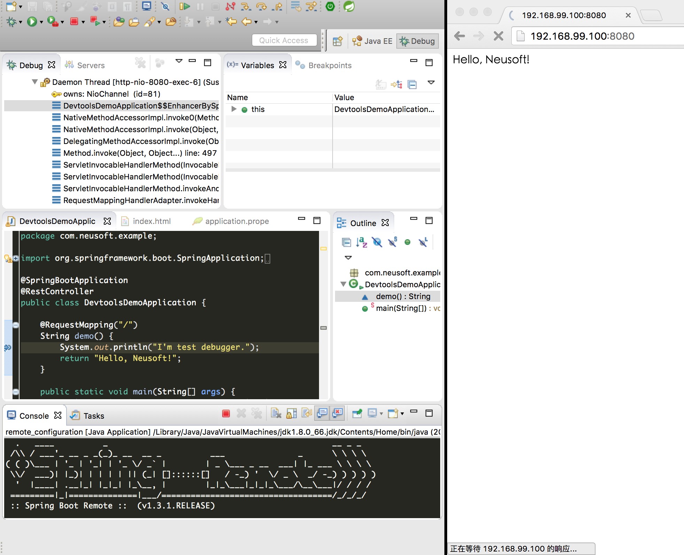Click the Step Into icon
Screen dimensions: 684x555
click(x=246, y=6)
